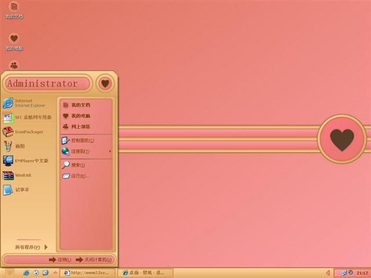Viewport: 371px width, 278px height.
Task: Open Internet Explorer from start menu
Action: coord(28,103)
